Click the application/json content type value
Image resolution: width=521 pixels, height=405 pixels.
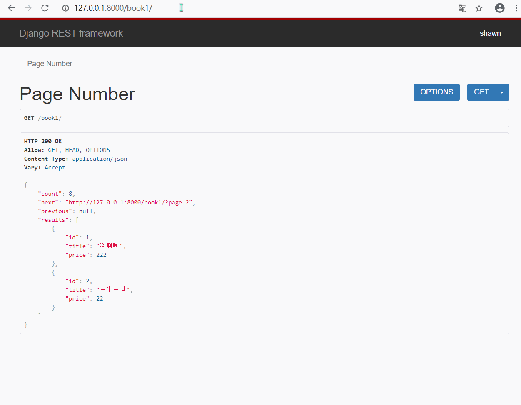coord(100,159)
